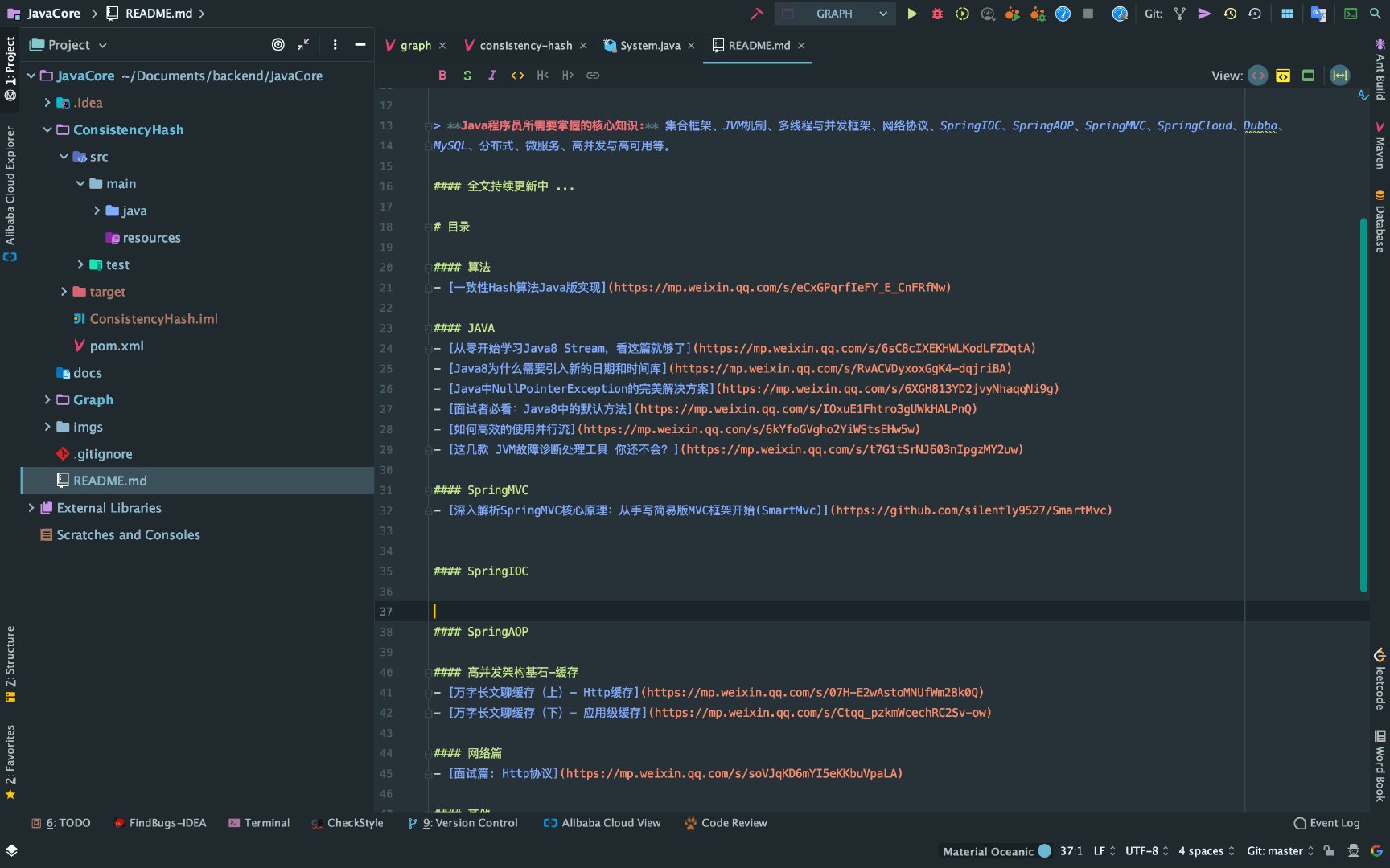The width and height of the screenshot is (1390, 868).
Task: Switch view to editor-only mode
Action: coord(1258,76)
